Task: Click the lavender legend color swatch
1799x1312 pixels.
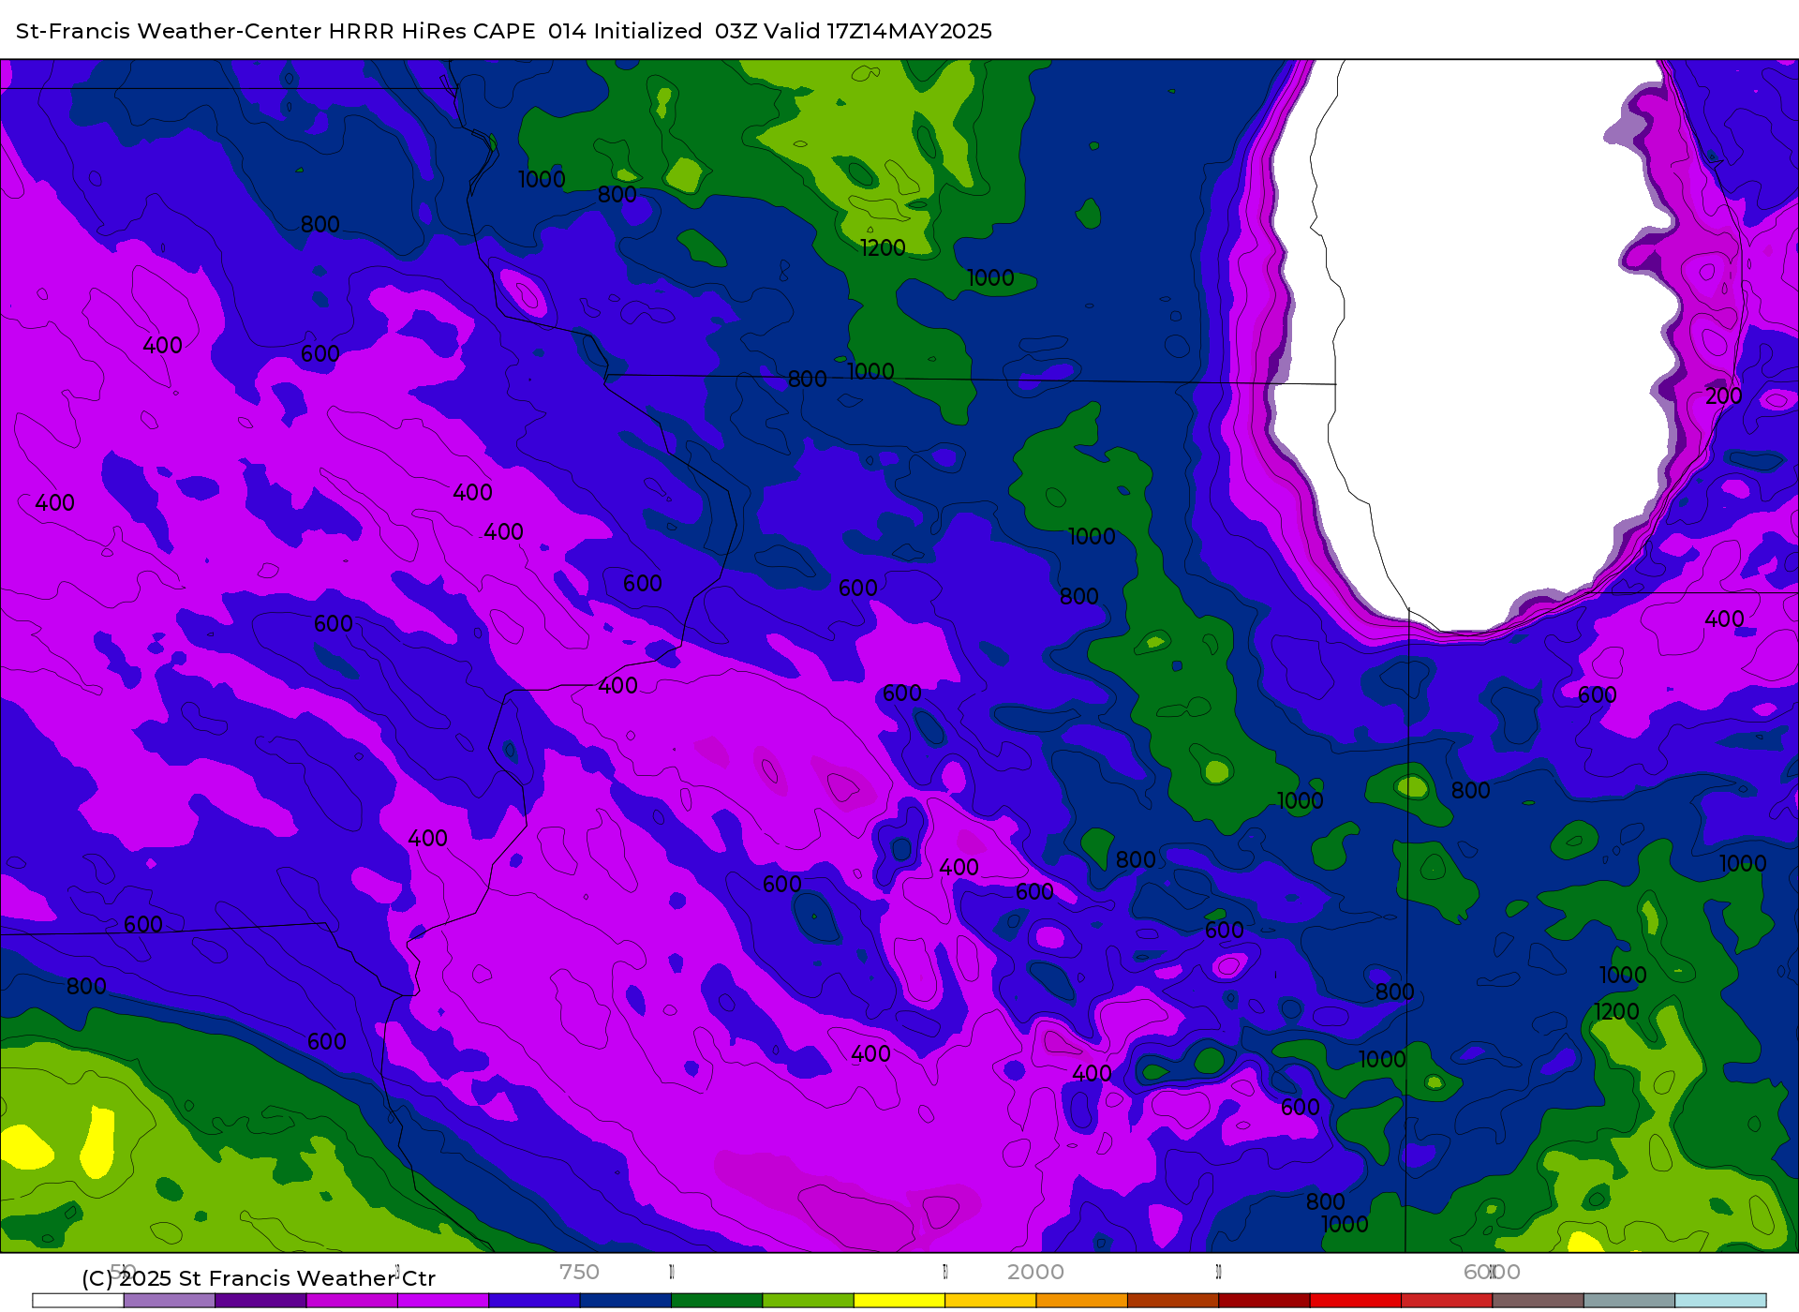Action: pyautogui.click(x=170, y=1301)
